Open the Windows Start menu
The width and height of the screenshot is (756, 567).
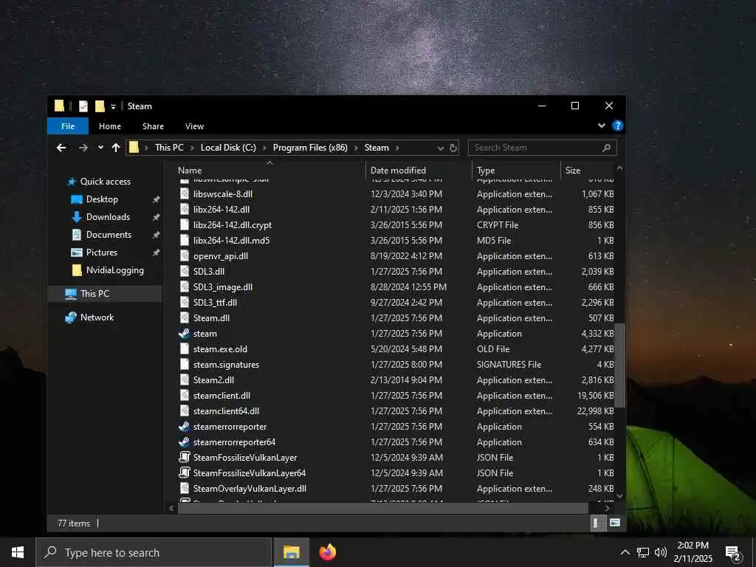click(18, 552)
